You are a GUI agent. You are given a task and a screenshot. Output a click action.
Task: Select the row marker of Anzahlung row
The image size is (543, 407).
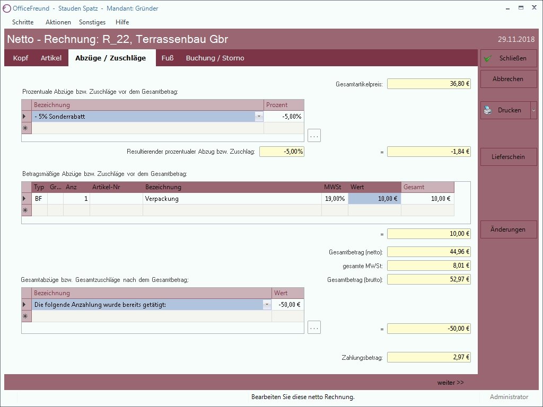(27, 305)
